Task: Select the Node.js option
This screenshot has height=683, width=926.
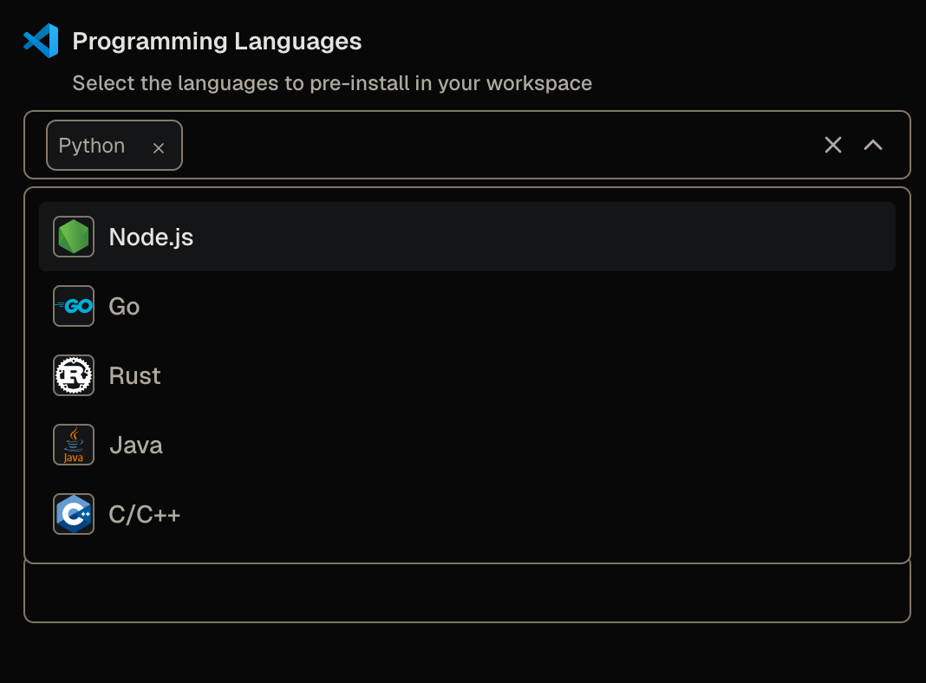Action: (x=467, y=237)
